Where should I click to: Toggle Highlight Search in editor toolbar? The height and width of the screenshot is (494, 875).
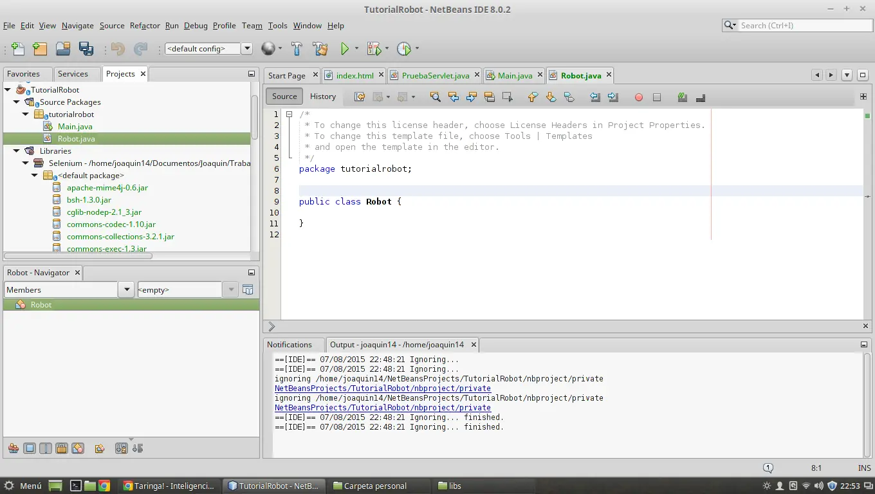pyautogui.click(x=490, y=97)
